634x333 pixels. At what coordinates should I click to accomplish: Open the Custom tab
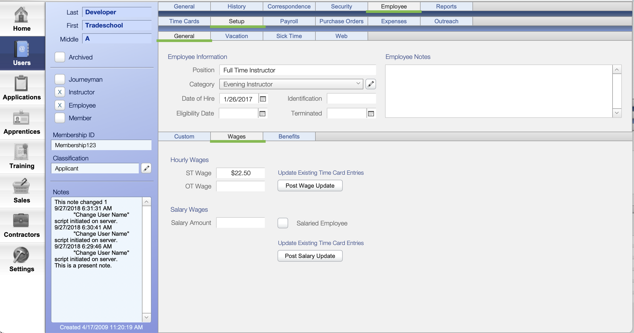184,136
